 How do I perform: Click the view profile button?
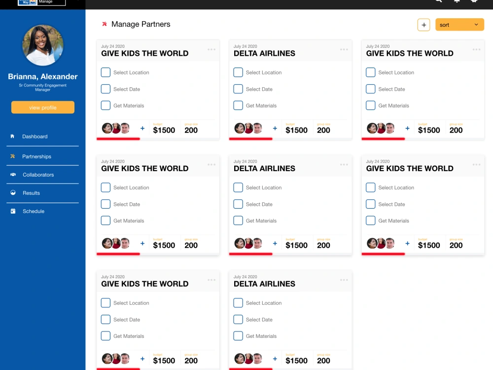pyautogui.click(x=43, y=107)
